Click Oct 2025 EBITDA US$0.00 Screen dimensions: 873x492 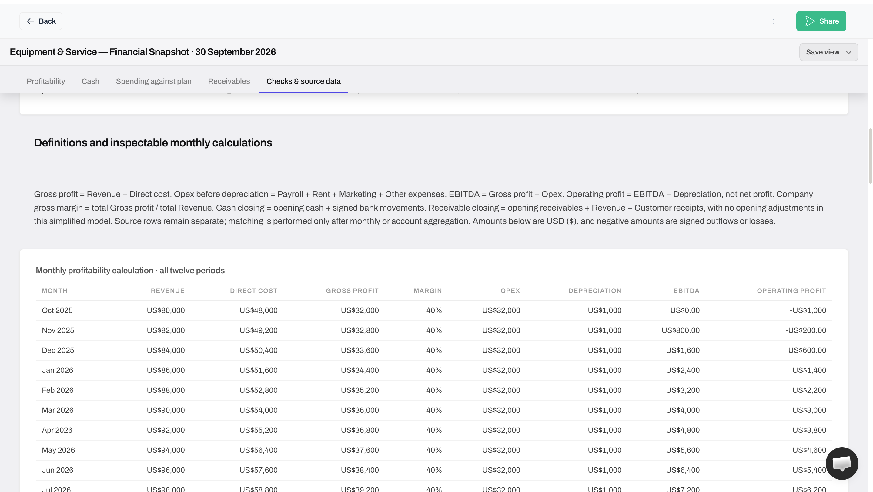685,310
